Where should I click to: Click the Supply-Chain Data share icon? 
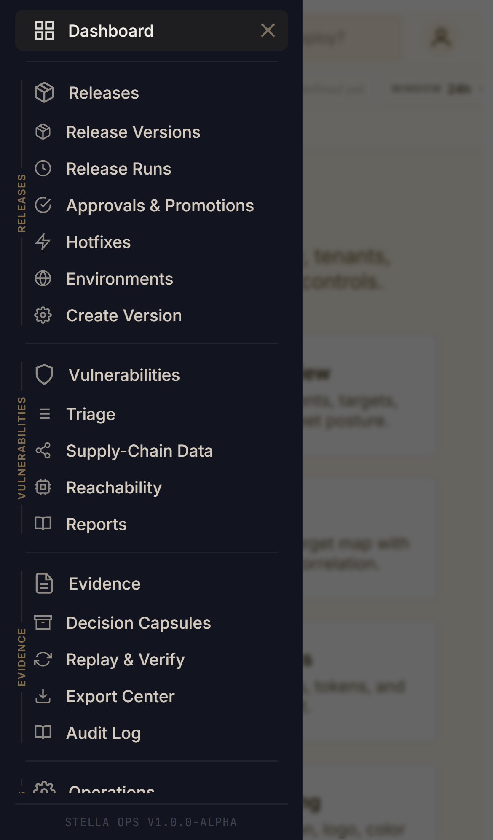point(43,451)
